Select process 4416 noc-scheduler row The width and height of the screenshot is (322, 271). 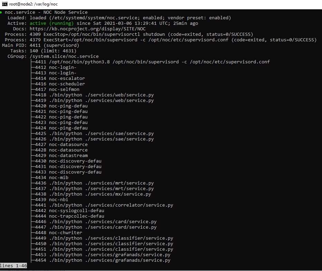point(58,84)
